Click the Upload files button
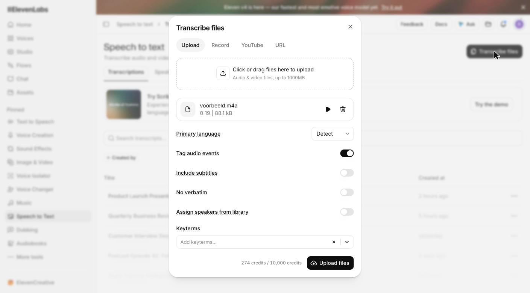This screenshot has width=530, height=293. [330, 263]
